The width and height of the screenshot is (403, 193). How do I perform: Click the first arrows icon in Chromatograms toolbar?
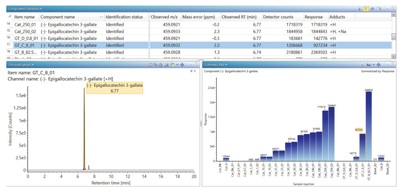[150, 65]
